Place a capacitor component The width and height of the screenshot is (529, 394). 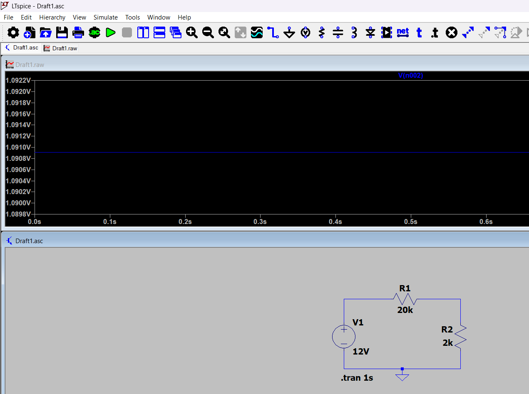pyautogui.click(x=338, y=32)
